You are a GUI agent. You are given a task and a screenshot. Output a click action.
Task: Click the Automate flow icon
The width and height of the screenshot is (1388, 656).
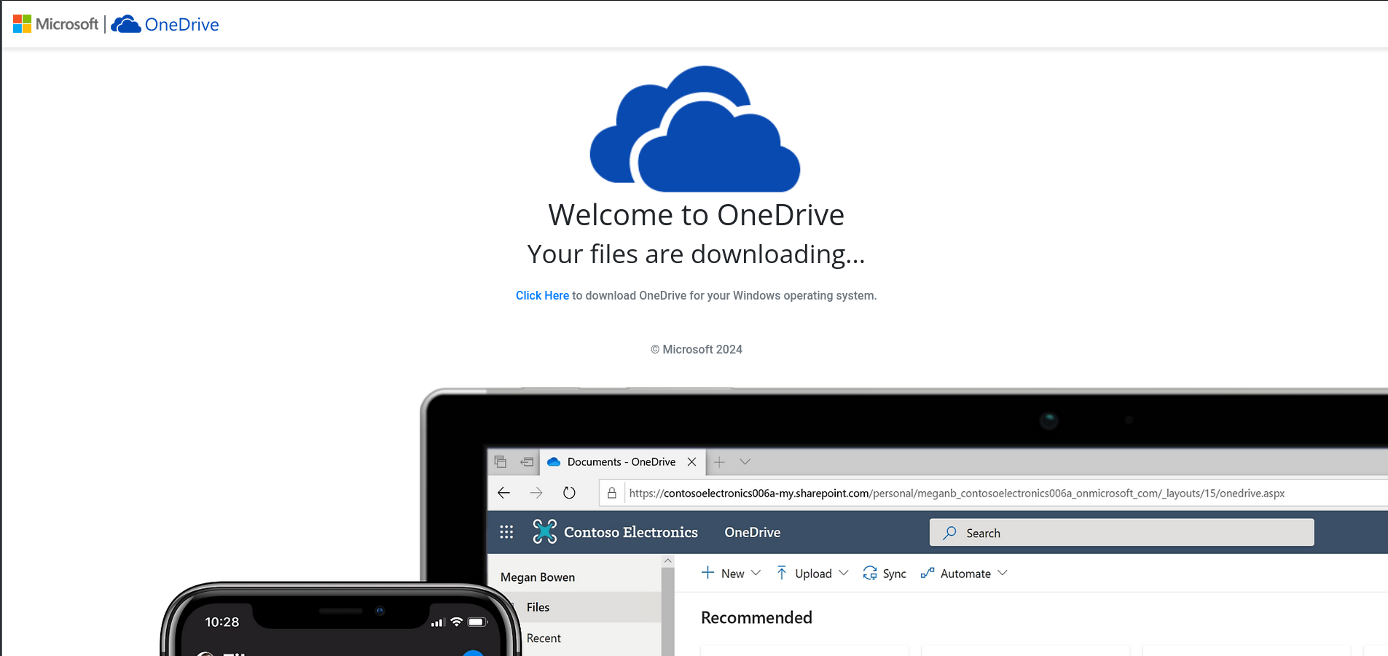pyautogui.click(x=927, y=574)
